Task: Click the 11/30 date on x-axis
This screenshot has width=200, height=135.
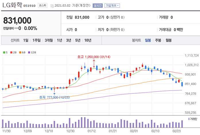Action: 7,131
